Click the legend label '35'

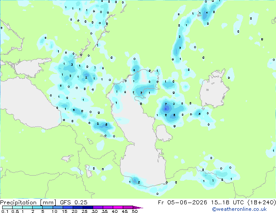104,211
